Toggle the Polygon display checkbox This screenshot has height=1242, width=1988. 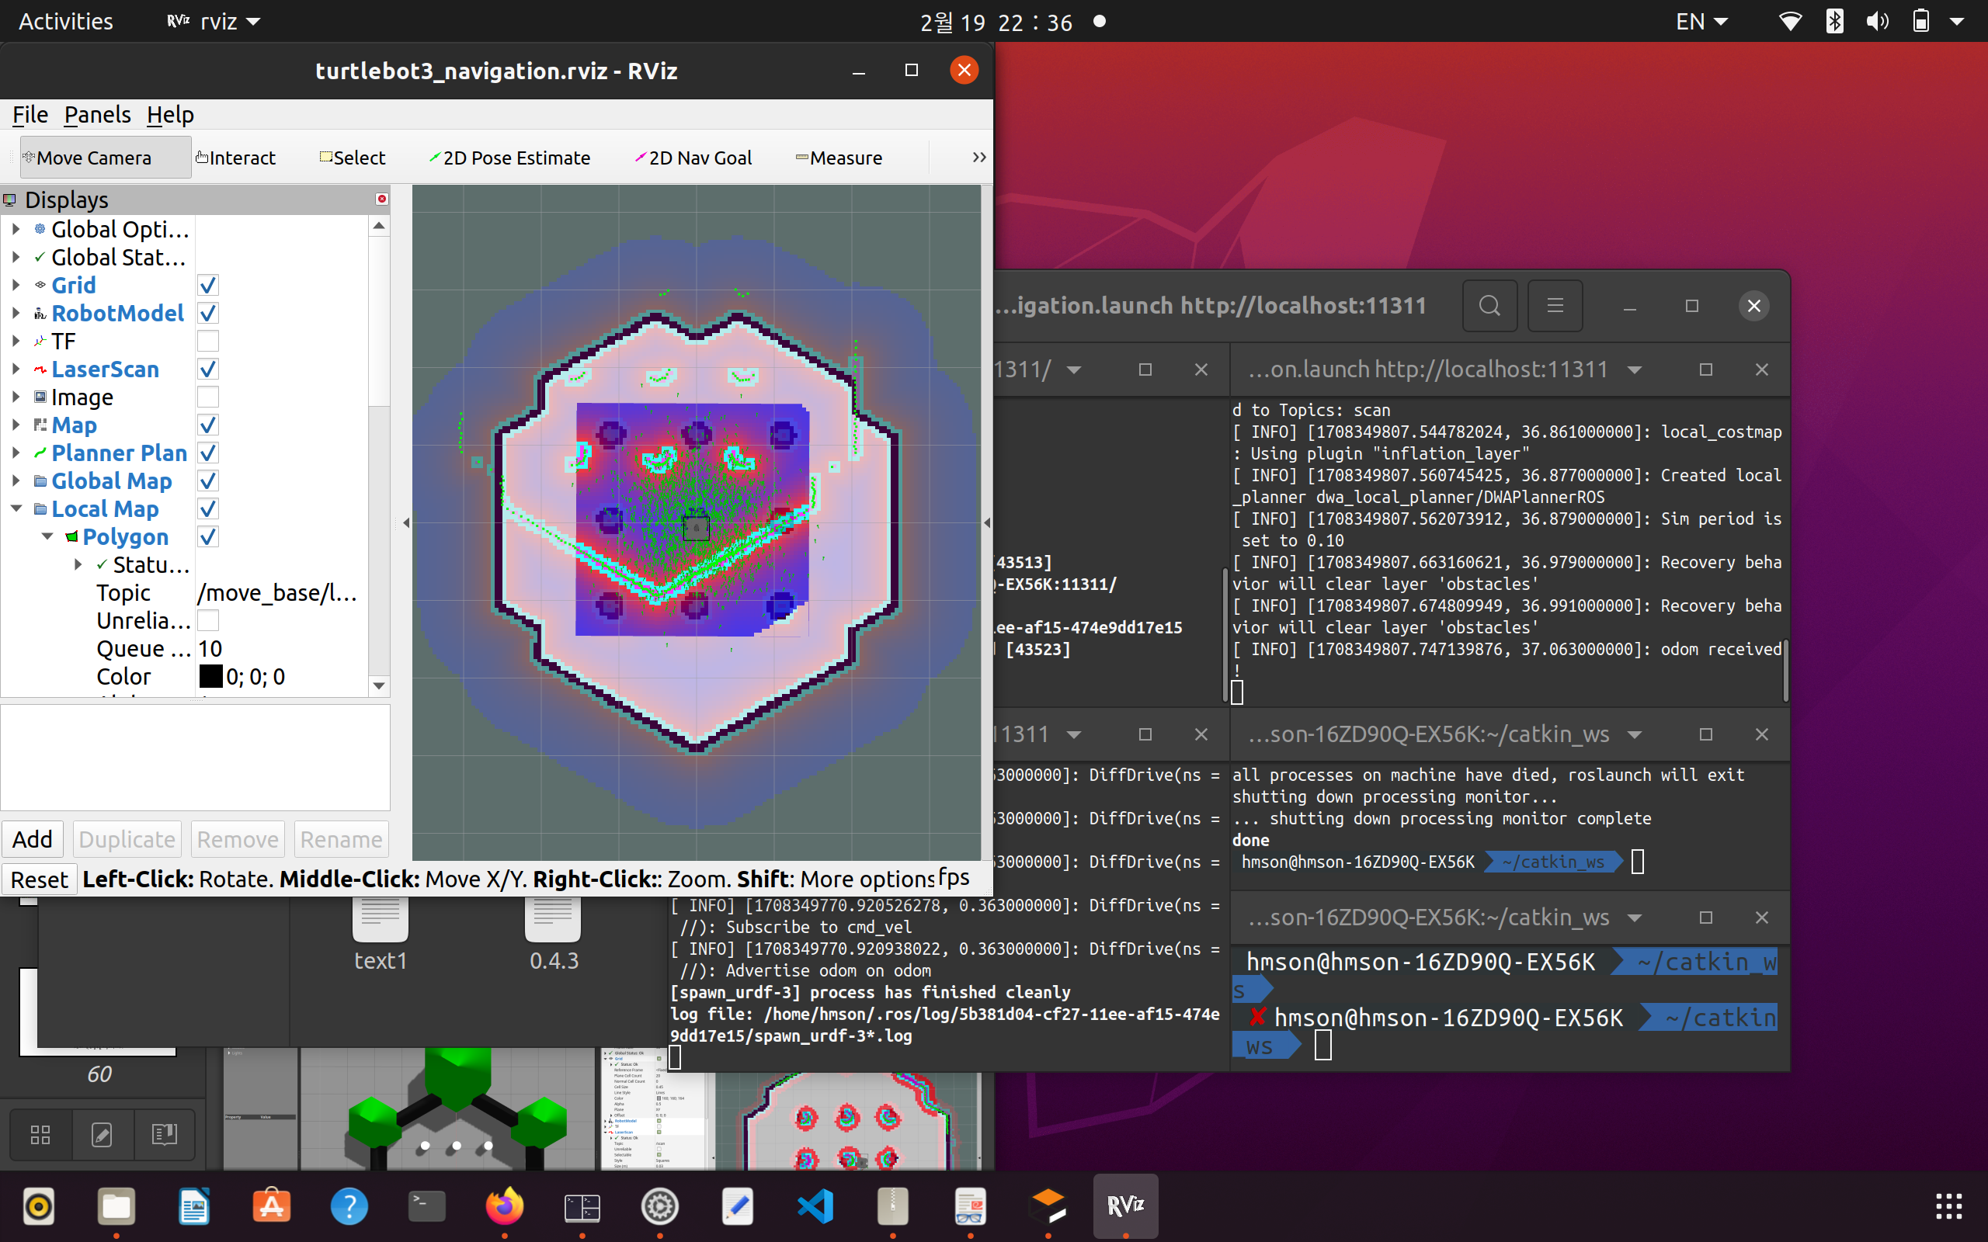(x=208, y=536)
